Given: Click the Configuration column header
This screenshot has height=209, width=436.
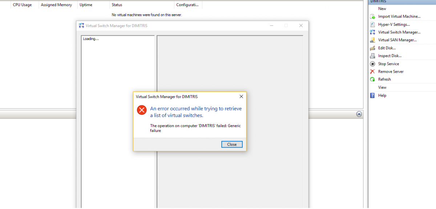Looking at the screenshot, I should [188, 5].
